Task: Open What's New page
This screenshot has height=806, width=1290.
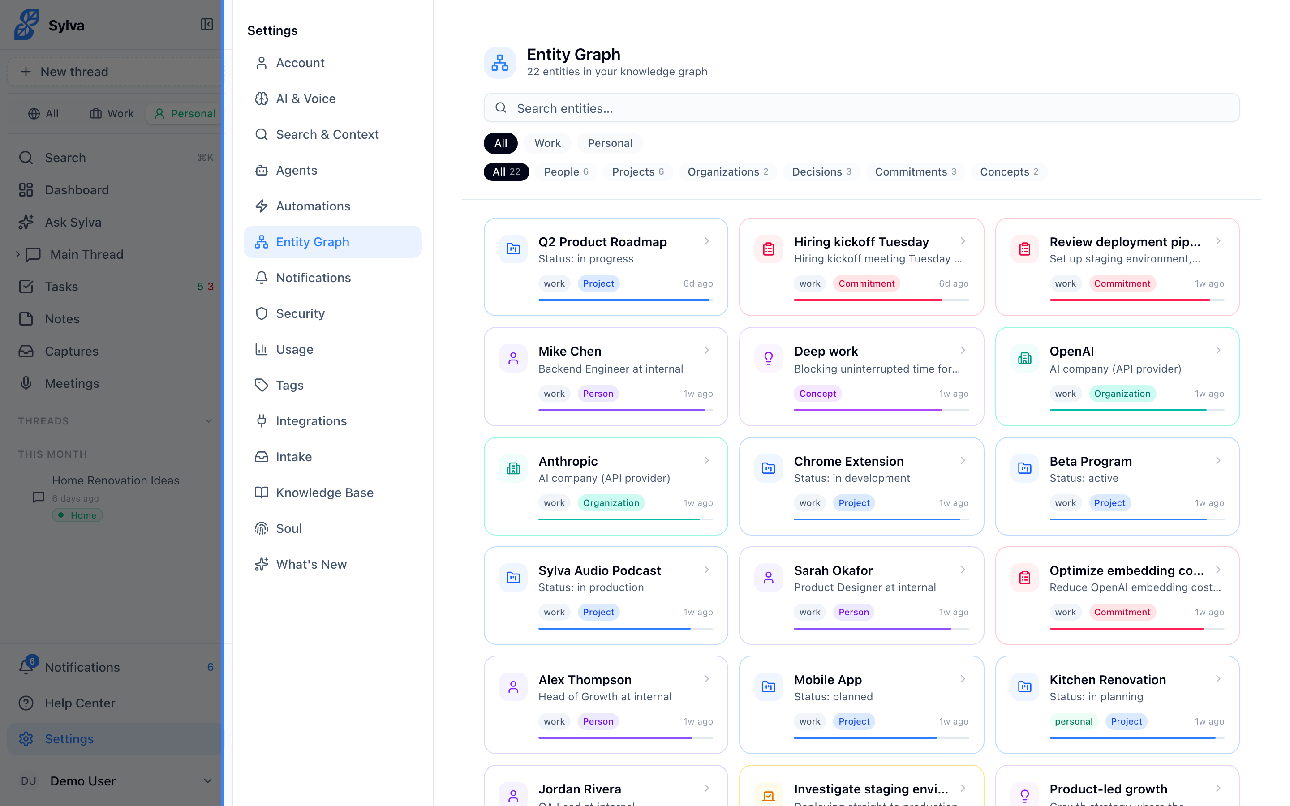Action: coord(332,564)
